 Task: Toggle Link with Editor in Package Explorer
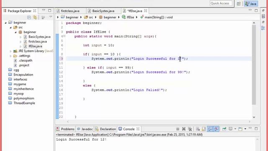point(35,17)
